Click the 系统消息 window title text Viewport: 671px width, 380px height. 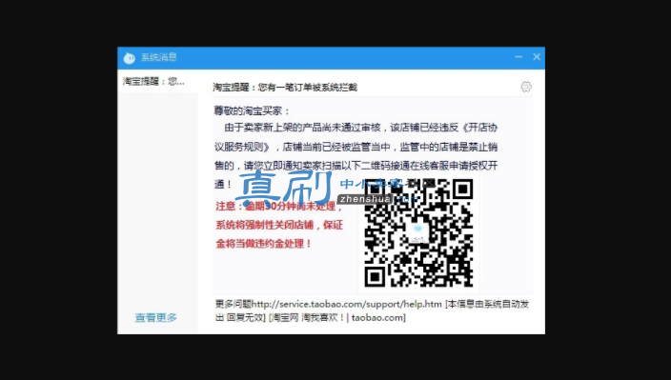click(x=159, y=57)
